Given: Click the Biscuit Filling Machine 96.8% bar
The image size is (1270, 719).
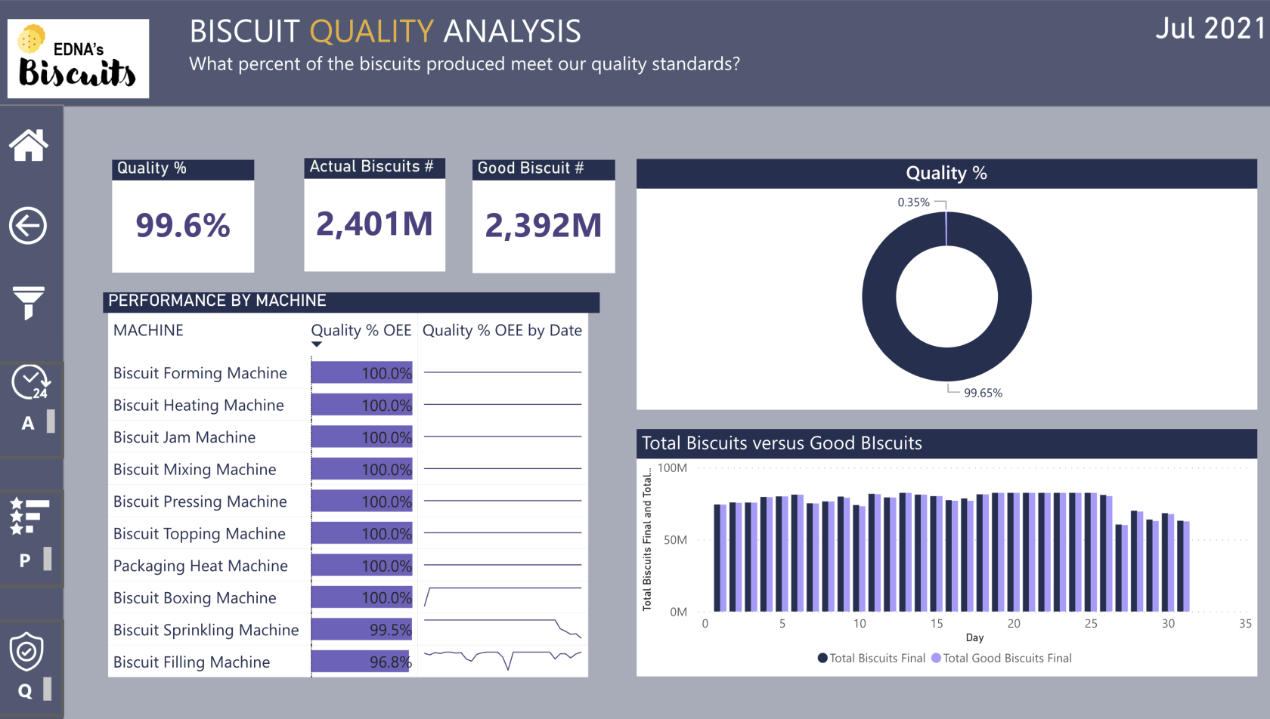Looking at the screenshot, I should coord(361,662).
